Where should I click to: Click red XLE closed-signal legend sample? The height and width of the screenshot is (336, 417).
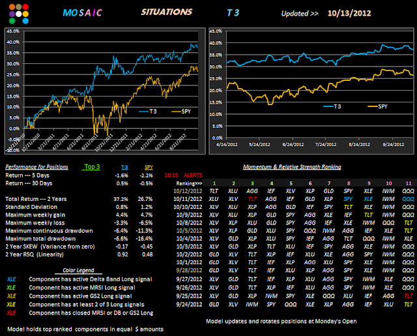point(11,313)
